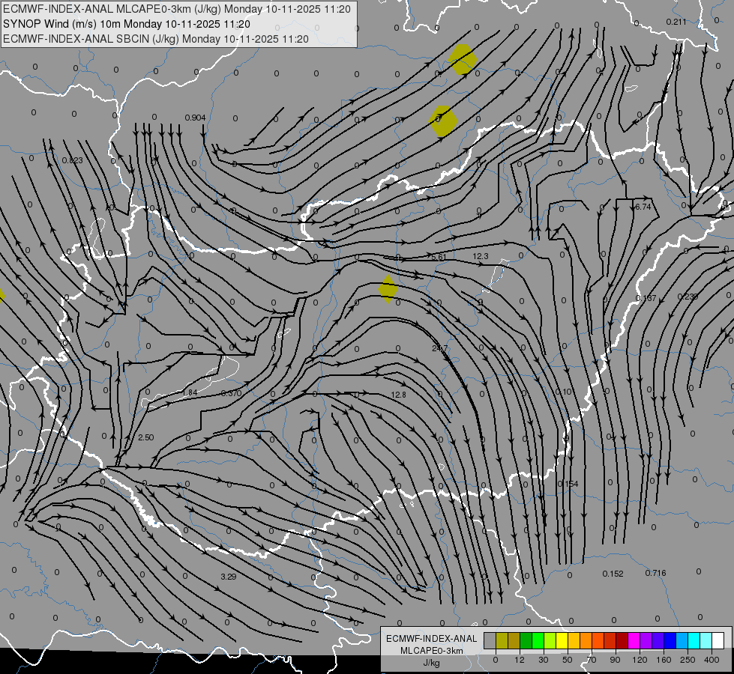The image size is (734, 674).
Task: Select the map value '1.84'
Action: 190,392
